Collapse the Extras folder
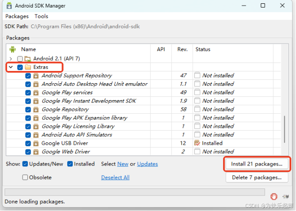 coord(11,67)
